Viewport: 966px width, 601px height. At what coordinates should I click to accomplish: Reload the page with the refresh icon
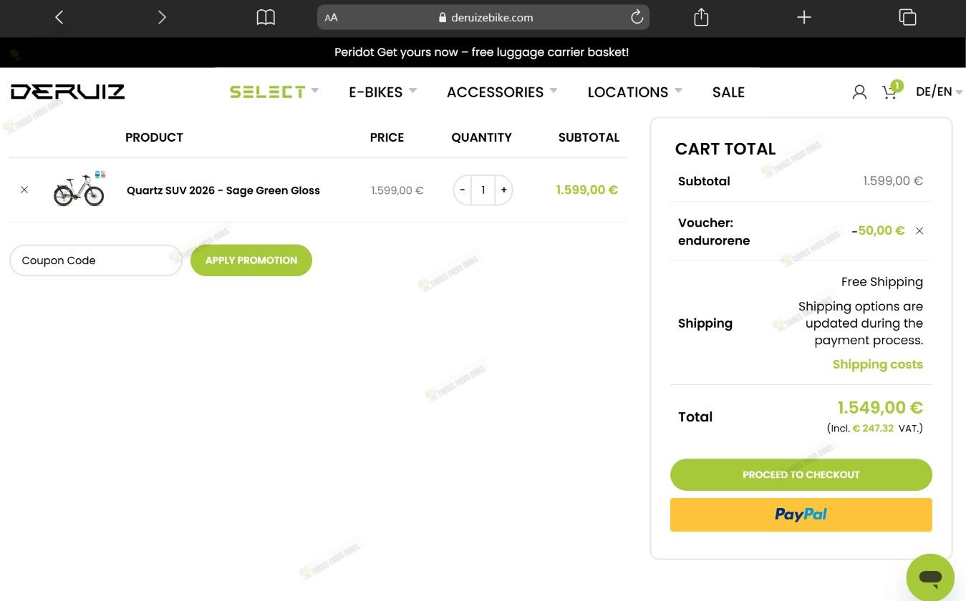point(637,17)
